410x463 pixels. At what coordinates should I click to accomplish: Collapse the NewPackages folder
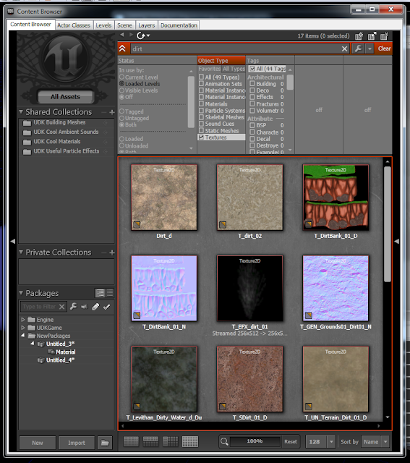pyautogui.click(x=23, y=336)
